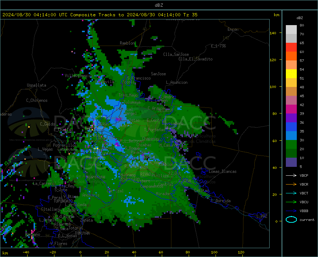The image size is (318, 257).
Task: Pick the gold swatch between 51 and 48
Action: (x=291, y=83)
